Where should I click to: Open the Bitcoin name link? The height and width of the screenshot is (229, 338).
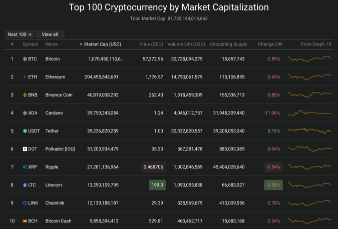coord(53,59)
